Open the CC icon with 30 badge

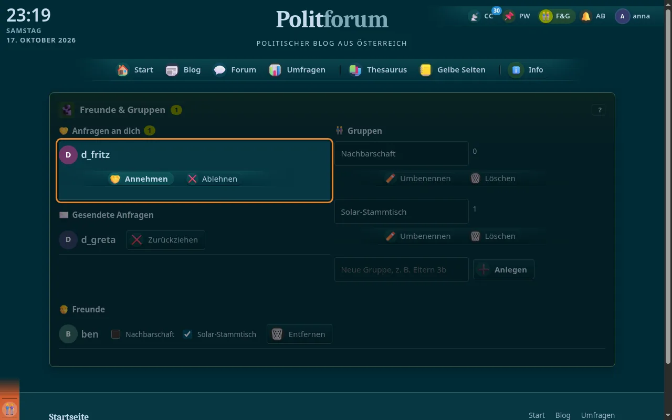point(481,16)
